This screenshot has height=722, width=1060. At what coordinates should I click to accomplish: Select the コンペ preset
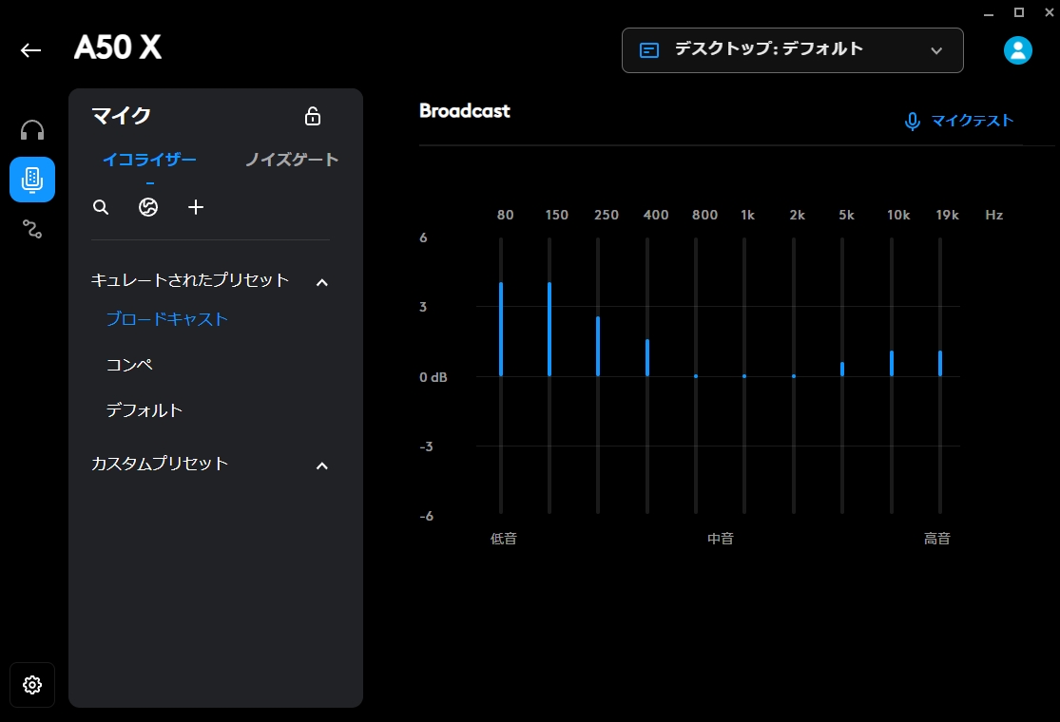[x=129, y=364]
